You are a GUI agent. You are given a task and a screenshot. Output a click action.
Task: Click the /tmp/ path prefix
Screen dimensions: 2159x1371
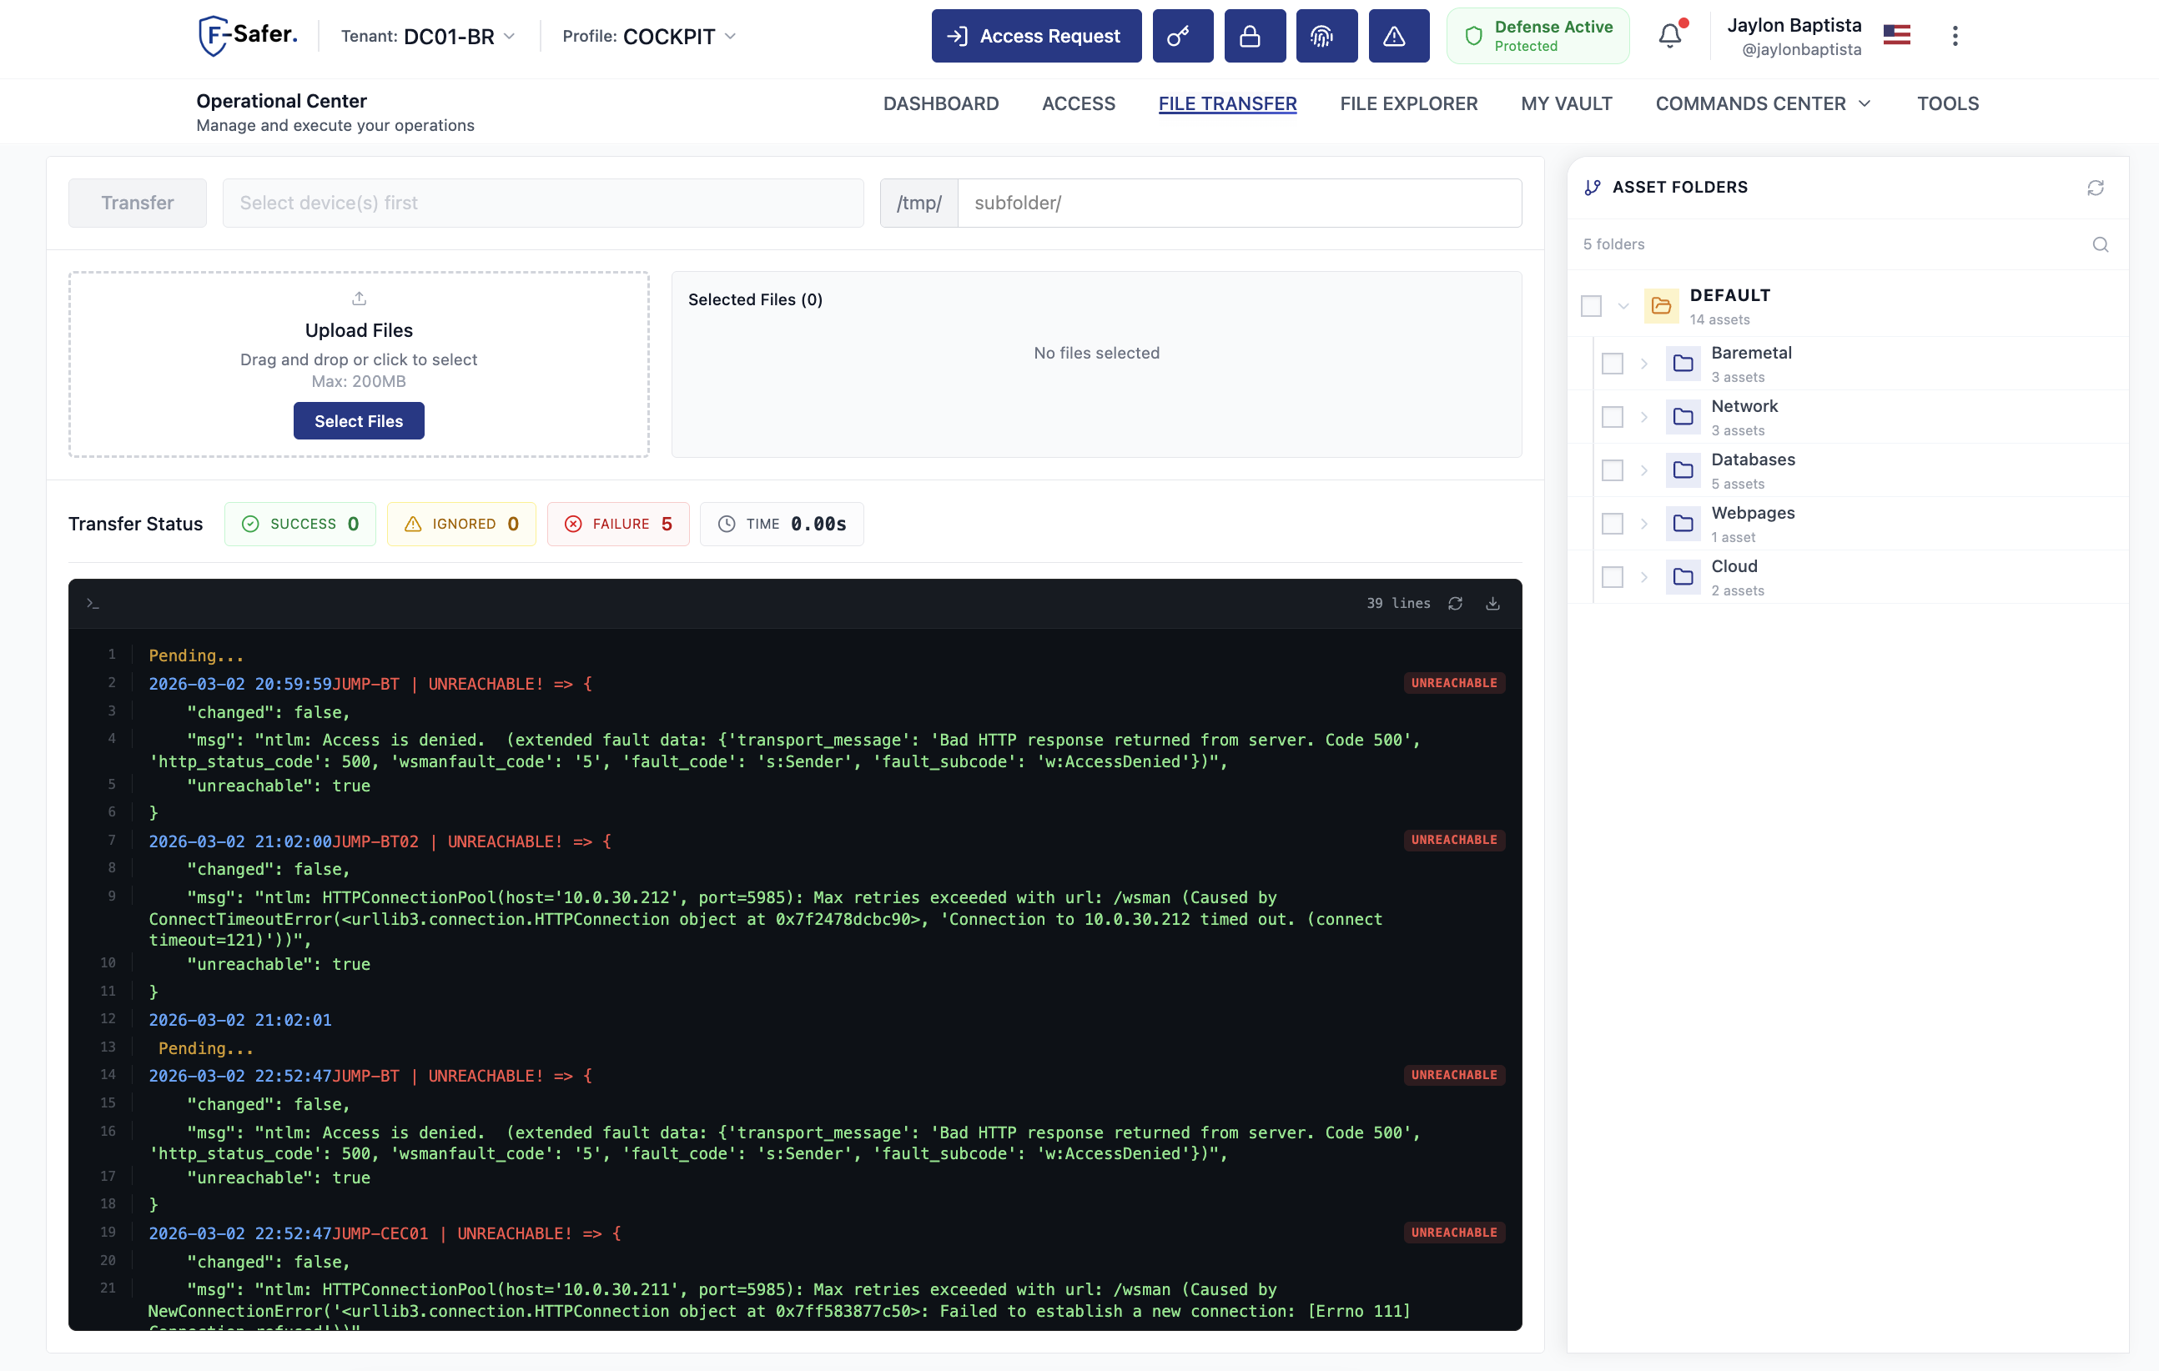pyautogui.click(x=919, y=203)
